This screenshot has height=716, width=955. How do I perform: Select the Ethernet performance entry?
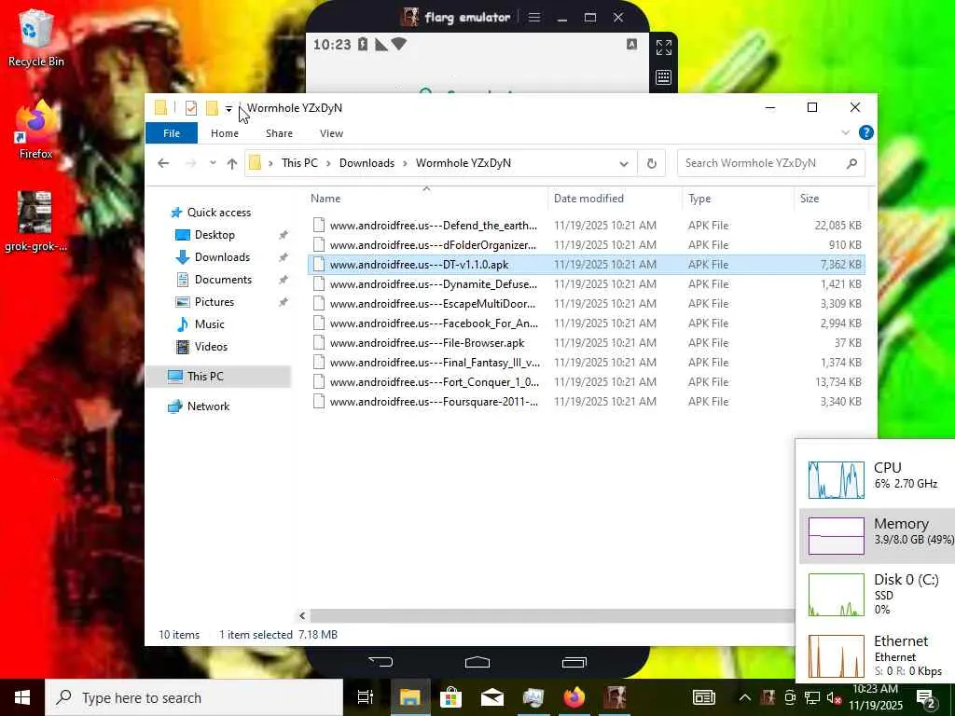pyautogui.click(x=877, y=655)
